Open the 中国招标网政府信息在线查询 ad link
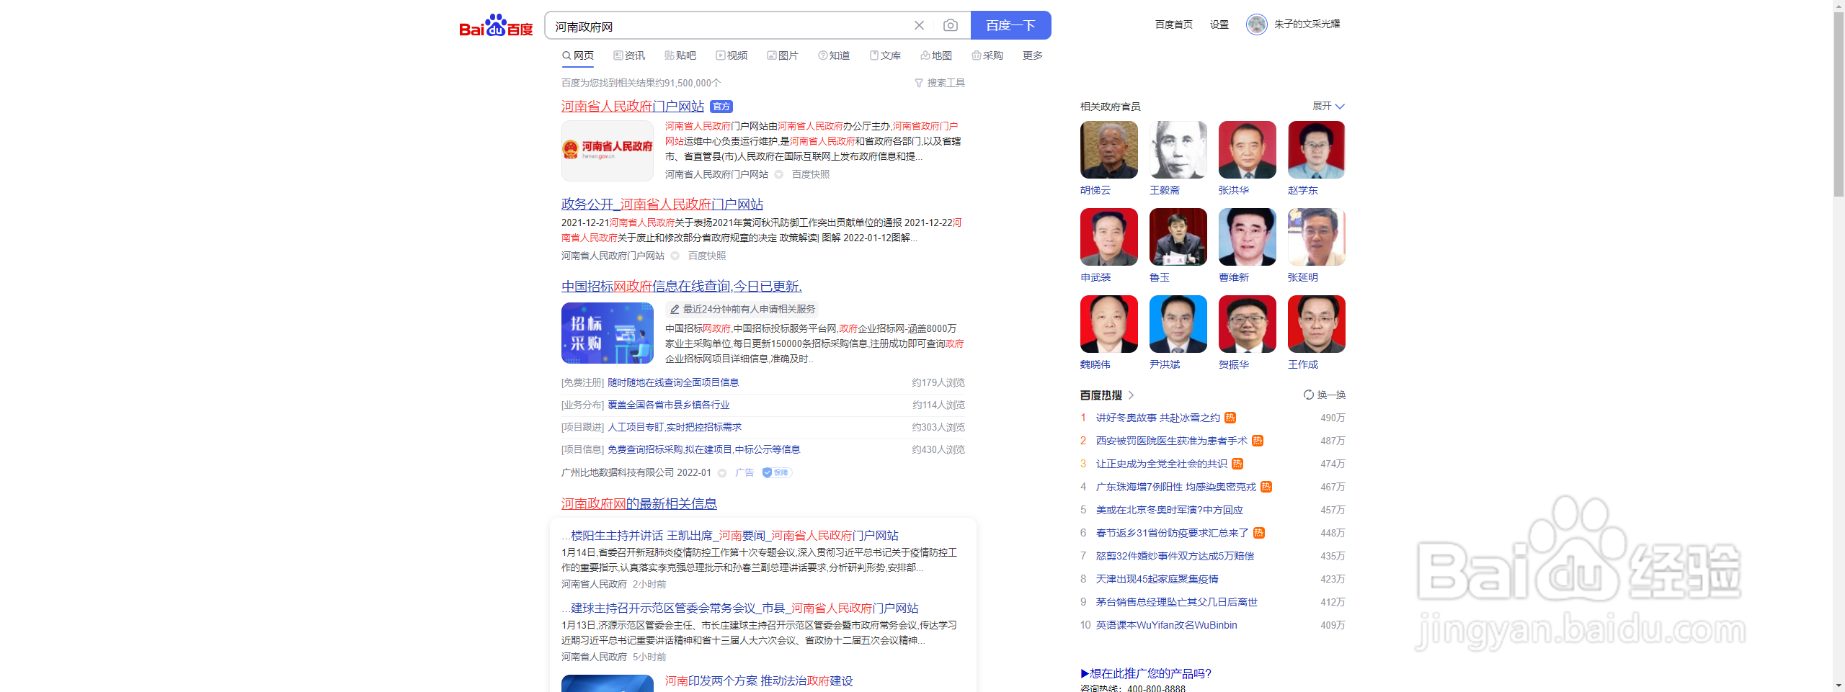Screen dimensions: 1845x692 682,287
